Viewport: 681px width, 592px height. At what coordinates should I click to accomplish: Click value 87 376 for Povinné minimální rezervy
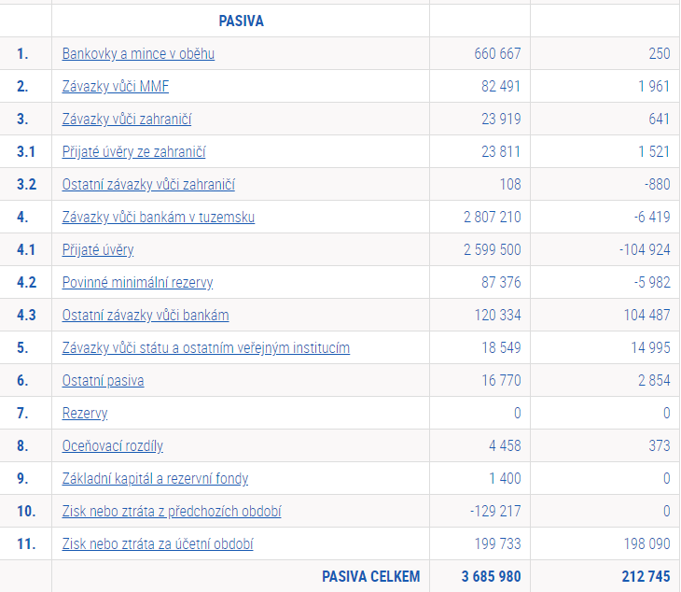(501, 283)
